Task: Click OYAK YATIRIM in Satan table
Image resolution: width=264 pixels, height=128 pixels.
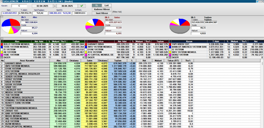Action: pyautogui.click(x=95, y=50)
